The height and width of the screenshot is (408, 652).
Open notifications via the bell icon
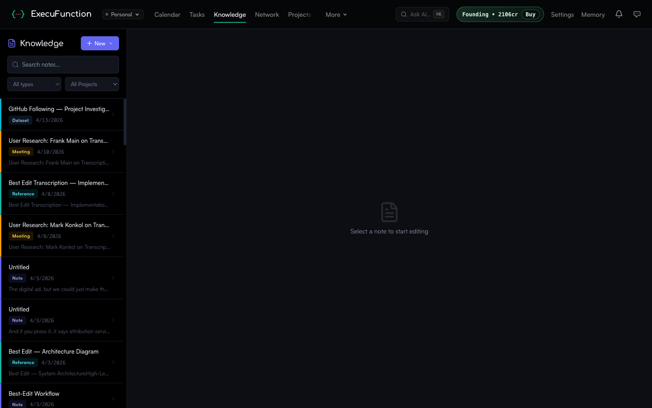pos(619,14)
